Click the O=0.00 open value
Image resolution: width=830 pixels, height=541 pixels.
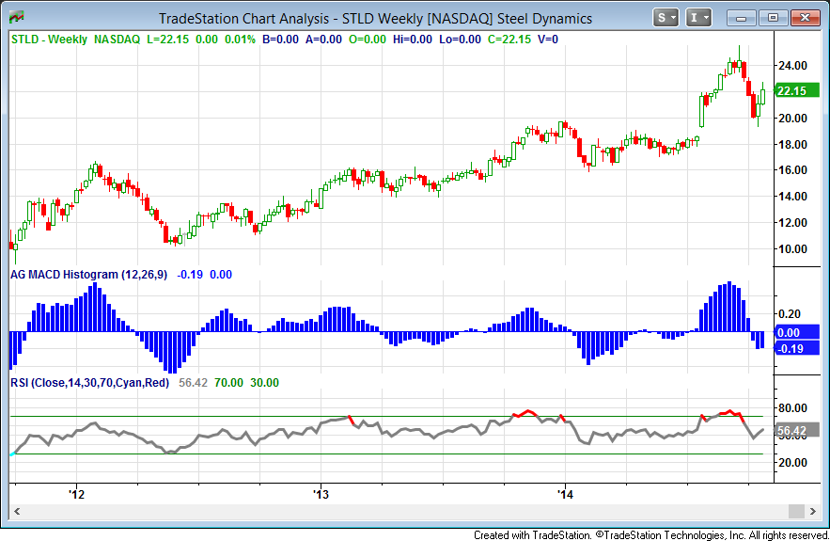tap(368, 40)
